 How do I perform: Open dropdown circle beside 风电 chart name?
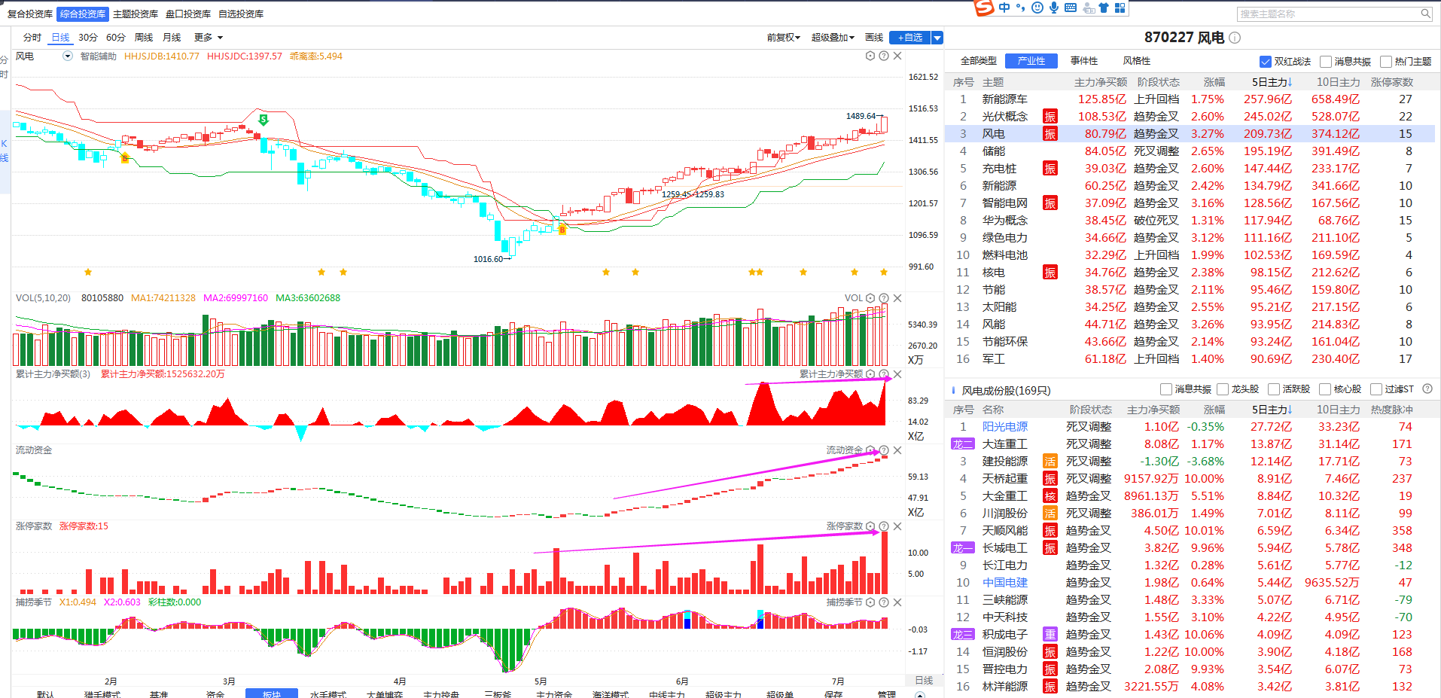coord(68,56)
